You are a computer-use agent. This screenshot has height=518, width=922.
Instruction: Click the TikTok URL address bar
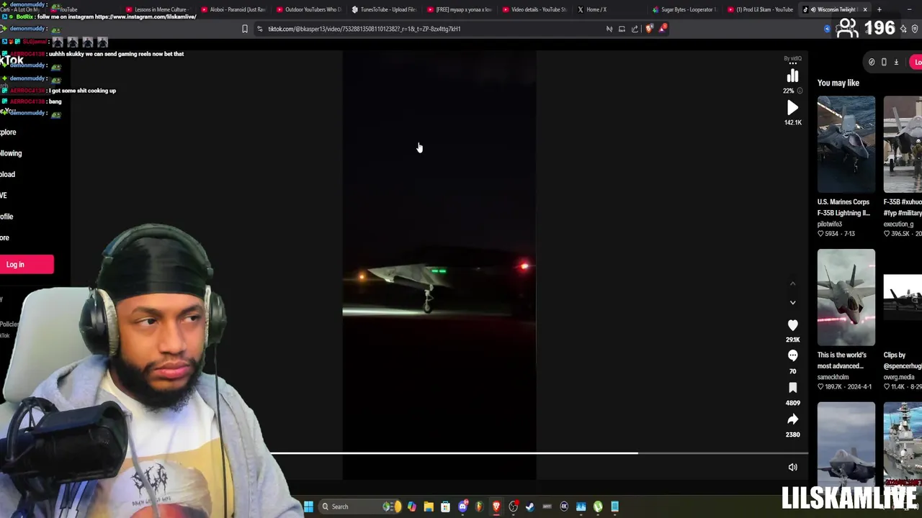364,29
